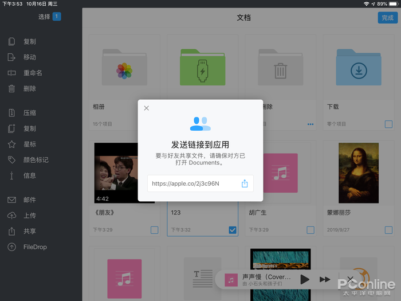Tap the first Copy icon in the sidebar
Viewport: 401px width, 301px height.
(11, 41)
